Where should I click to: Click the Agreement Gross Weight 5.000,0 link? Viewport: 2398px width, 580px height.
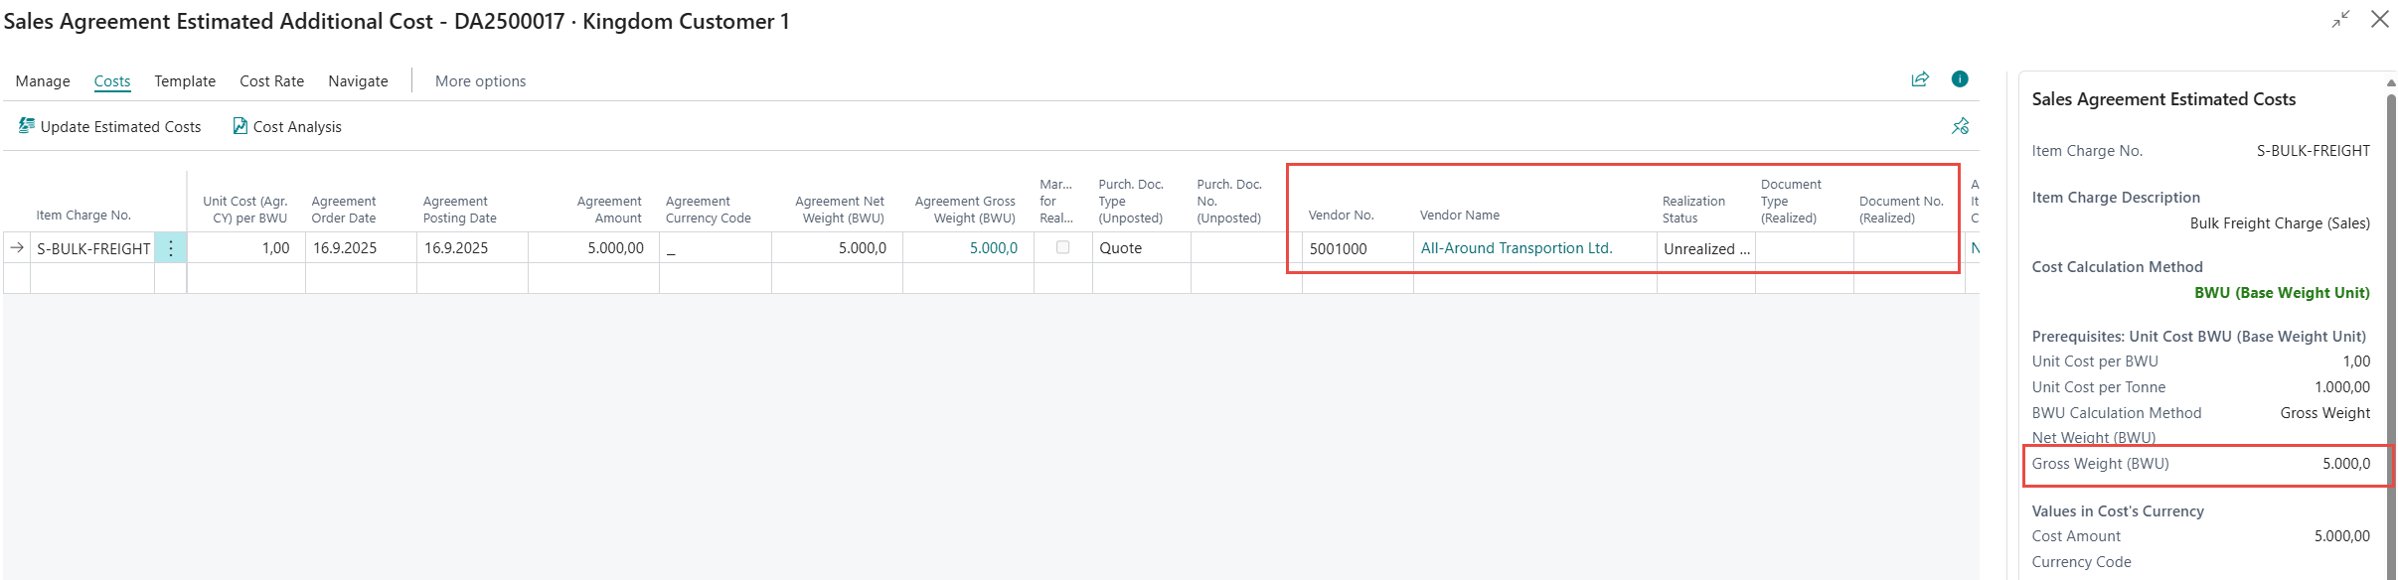point(993,248)
